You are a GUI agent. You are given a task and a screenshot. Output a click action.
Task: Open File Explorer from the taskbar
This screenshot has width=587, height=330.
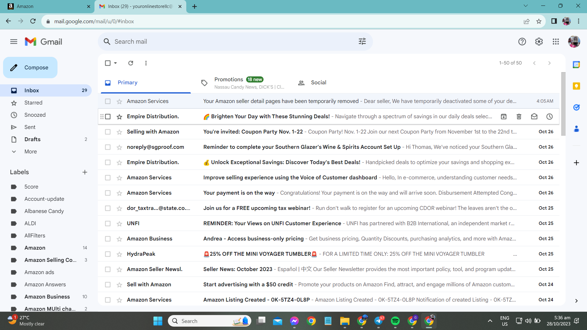[x=345, y=321]
